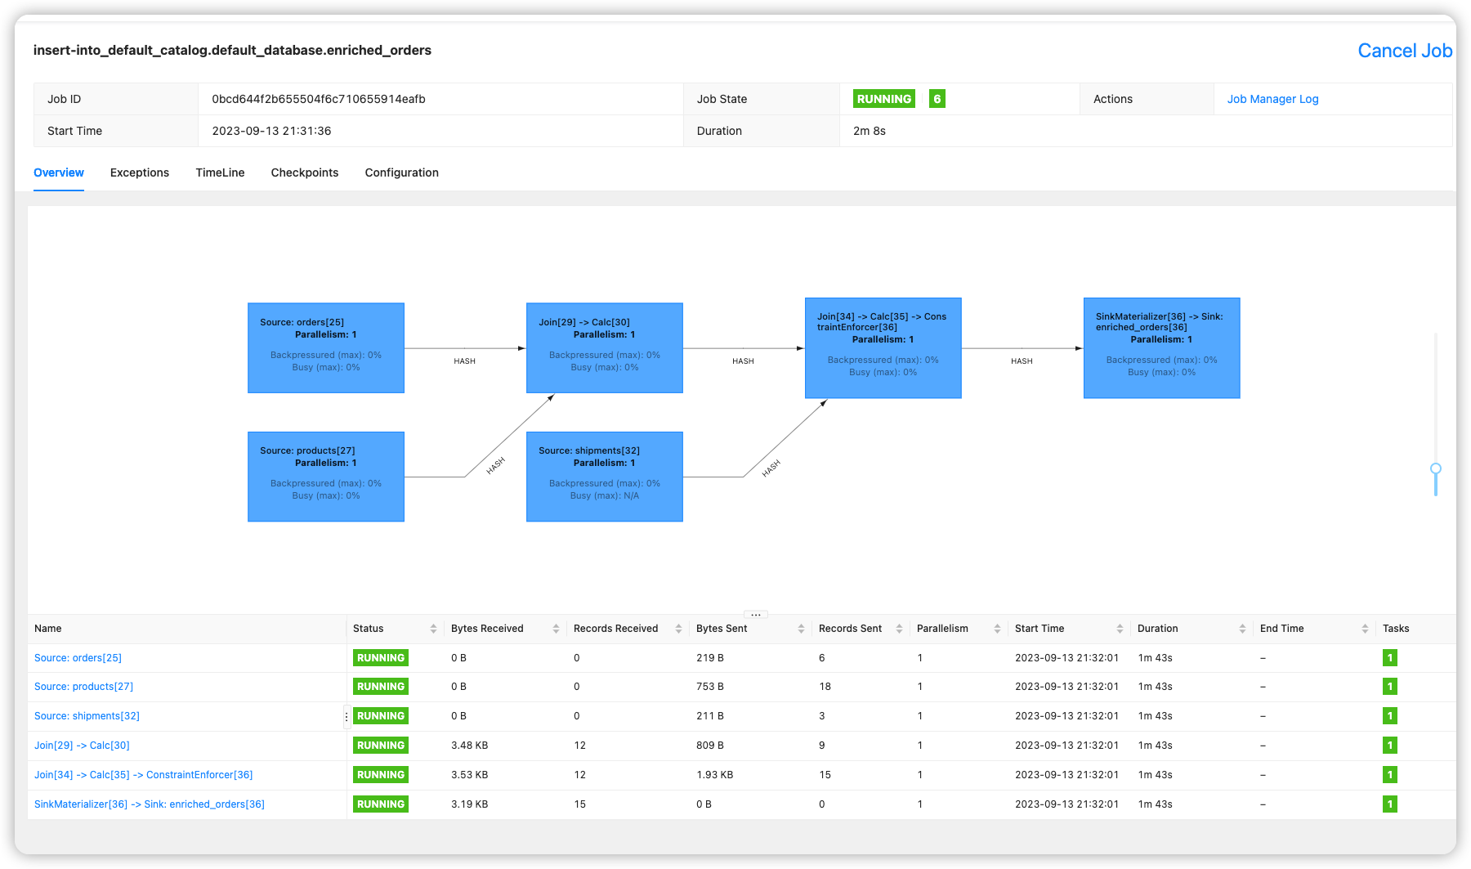Select the Source: shipments[32] graph node
The height and width of the screenshot is (869, 1471).
pyautogui.click(x=604, y=477)
